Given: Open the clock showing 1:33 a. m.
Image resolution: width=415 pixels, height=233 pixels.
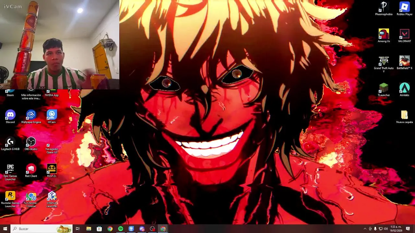Looking at the screenshot, I should [396, 229].
